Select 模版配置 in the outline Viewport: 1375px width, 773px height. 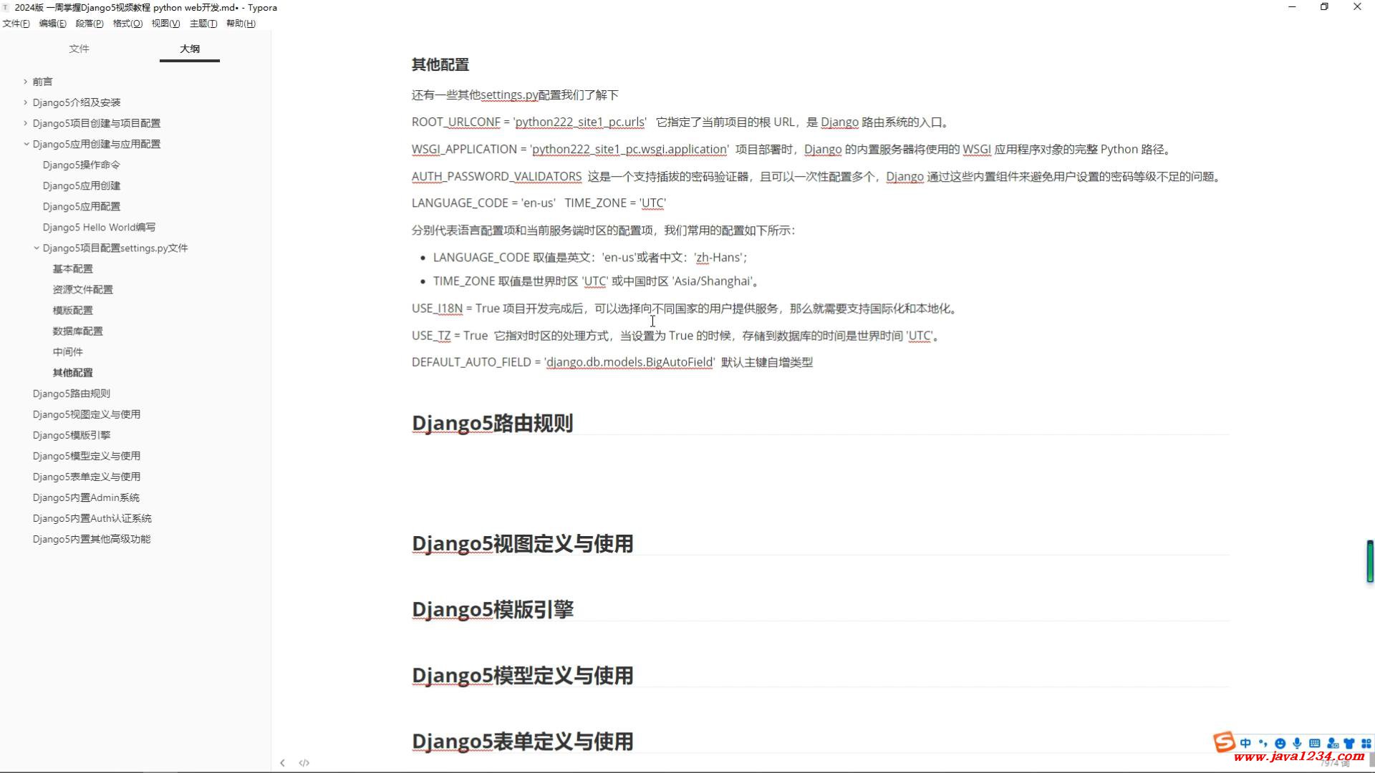[x=72, y=310]
